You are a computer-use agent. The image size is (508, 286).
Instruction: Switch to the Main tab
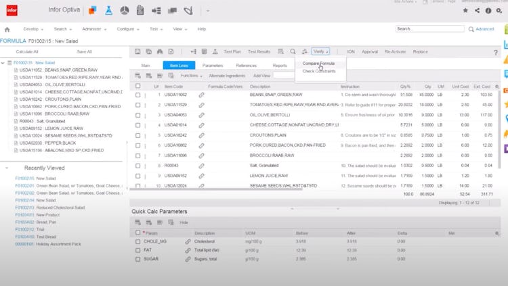click(146, 66)
